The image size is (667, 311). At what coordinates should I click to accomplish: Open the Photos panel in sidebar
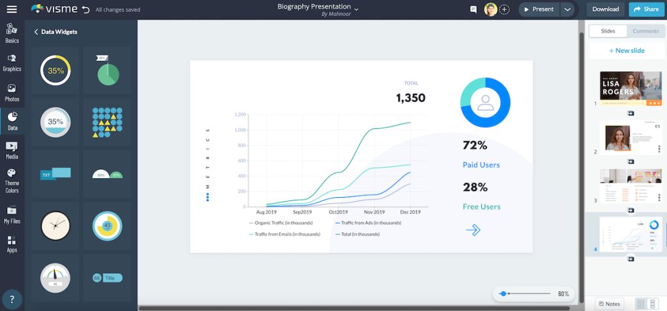tap(12, 92)
